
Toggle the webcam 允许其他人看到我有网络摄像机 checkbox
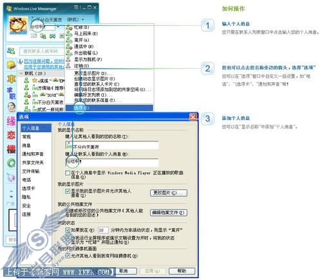(x=68, y=256)
